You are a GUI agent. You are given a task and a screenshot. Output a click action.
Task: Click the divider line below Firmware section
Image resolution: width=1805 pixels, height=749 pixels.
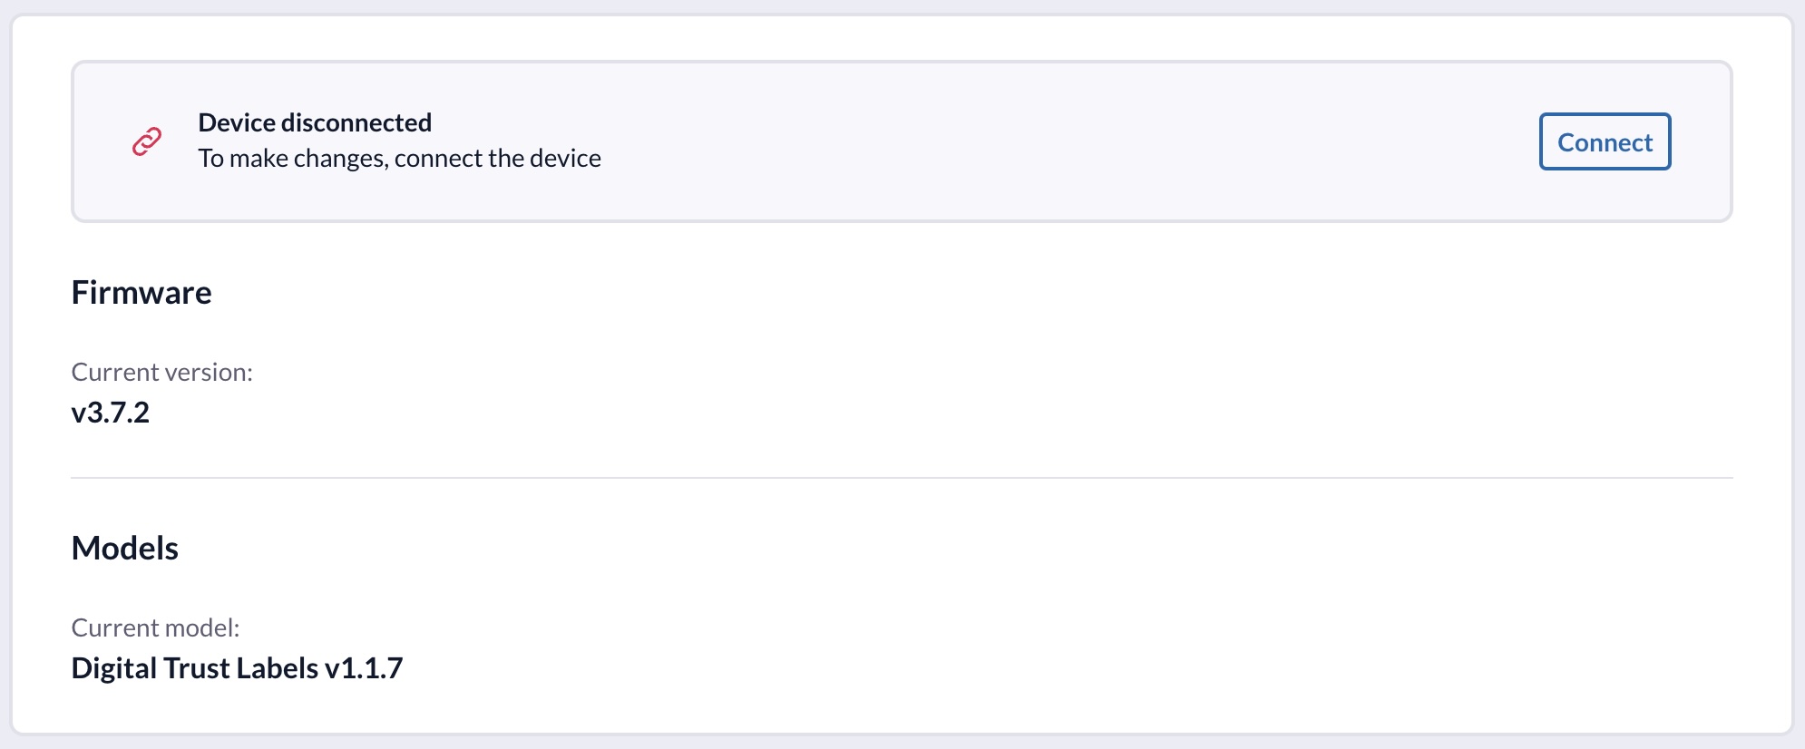(x=902, y=478)
